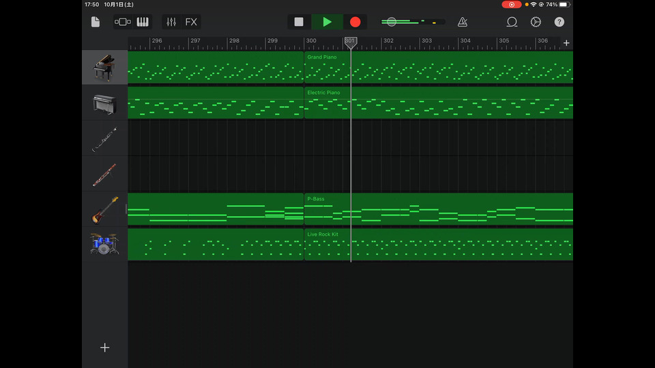Viewport: 655px width, 368px height.
Task: Stop playback with the stop button
Action: 299,22
